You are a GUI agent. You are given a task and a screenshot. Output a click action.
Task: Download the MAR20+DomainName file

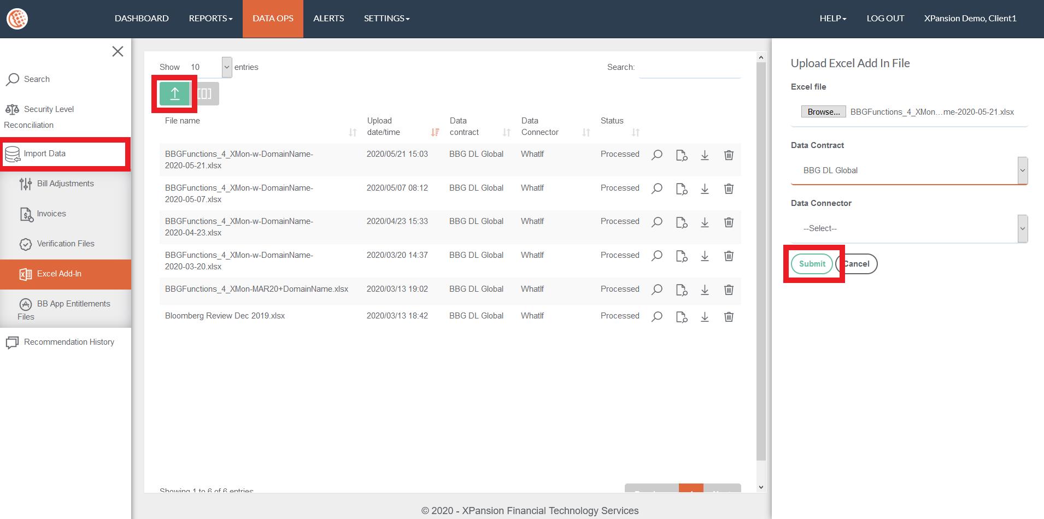(705, 290)
